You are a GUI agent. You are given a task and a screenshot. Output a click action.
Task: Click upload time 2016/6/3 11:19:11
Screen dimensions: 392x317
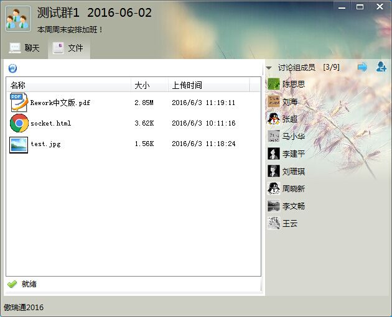(203, 103)
